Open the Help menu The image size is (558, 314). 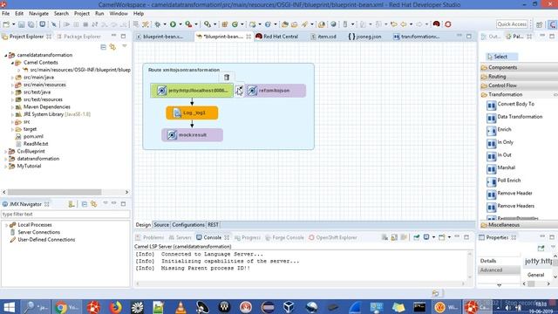point(139,14)
